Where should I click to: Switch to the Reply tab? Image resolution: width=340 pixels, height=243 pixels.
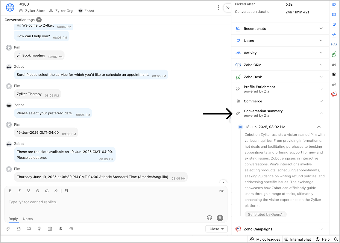pos(13,219)
